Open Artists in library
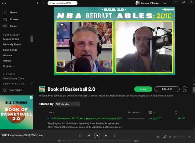Screen dimensions: 195x143 [7, 61]
